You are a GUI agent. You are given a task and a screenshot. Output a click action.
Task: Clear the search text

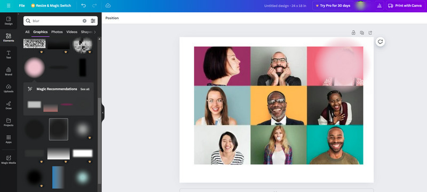click(x=84, y=21)
